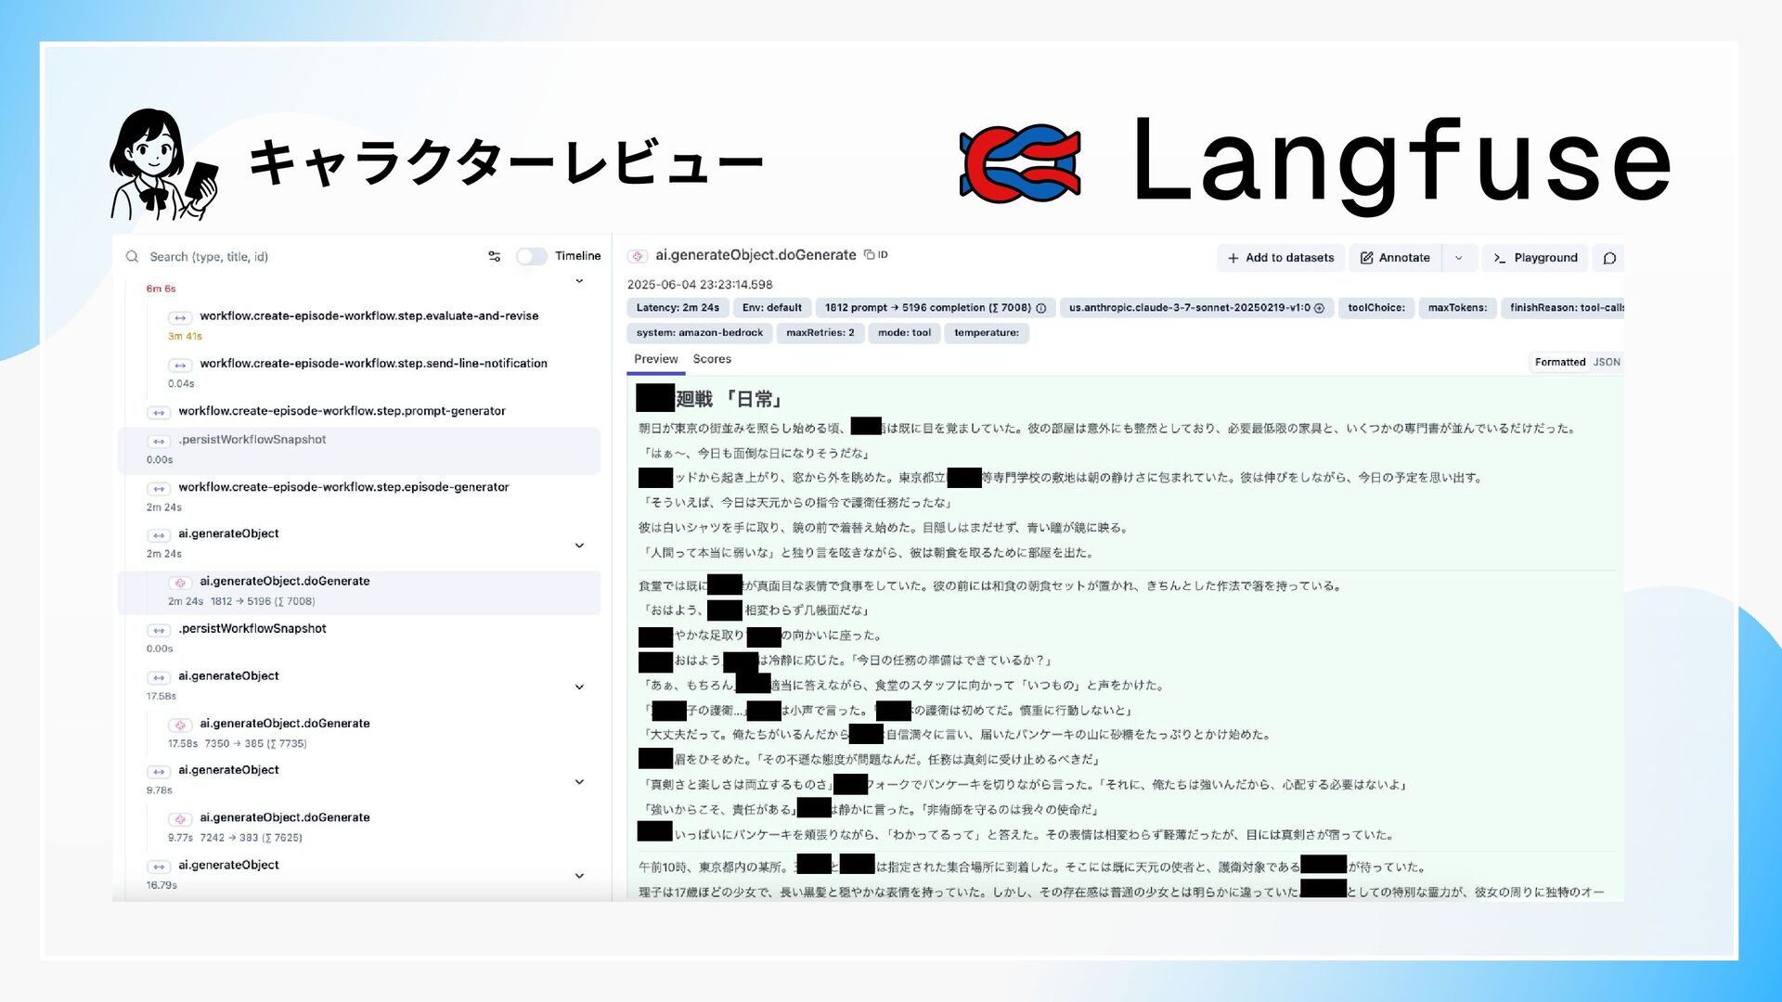Click the copy ID icon next to title
Screen dimensions: 1782x1002
click(870, 254)
